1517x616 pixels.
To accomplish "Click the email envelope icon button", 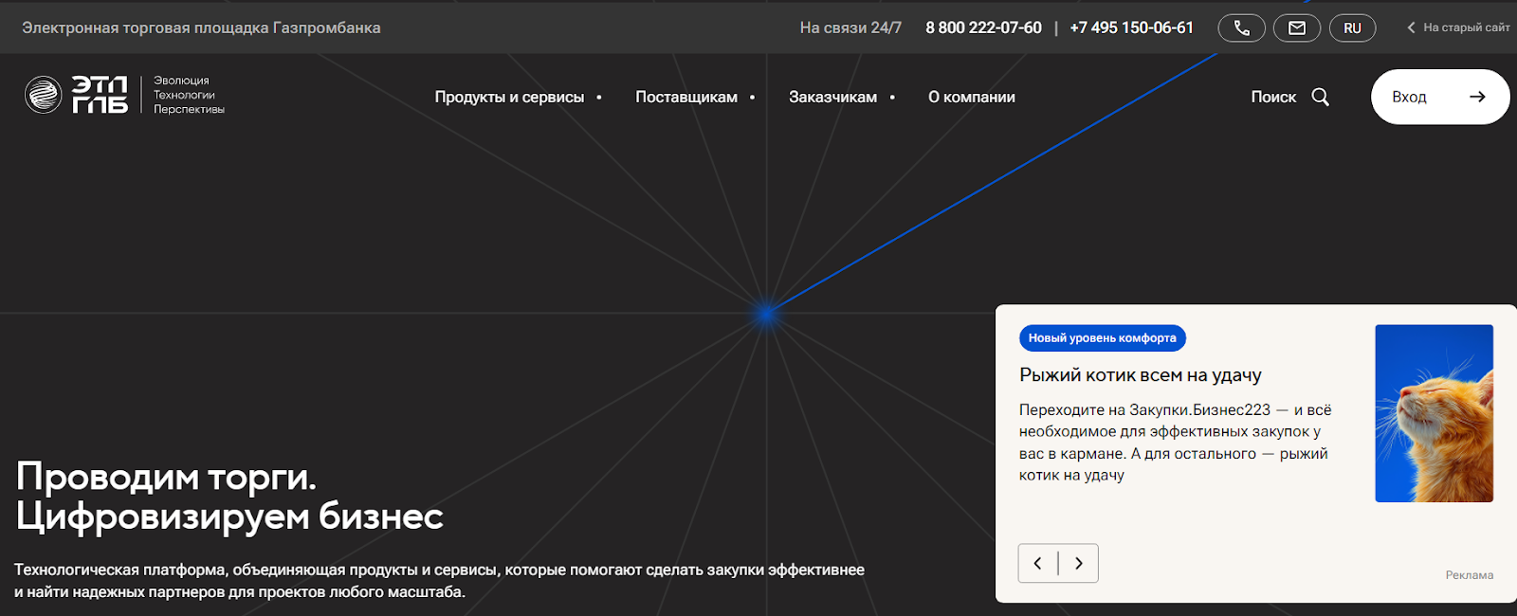I will coord(1296,28).
